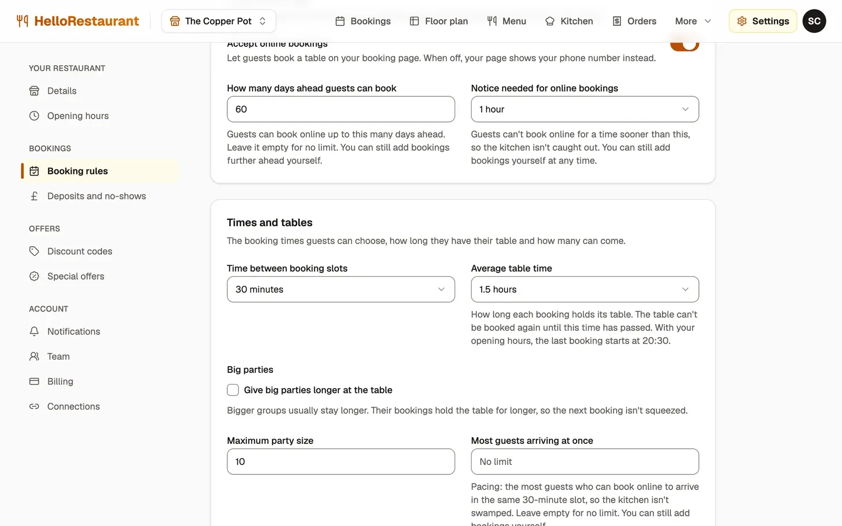Click the calendar-check icon for Booking rules
The height and width of the screenshot is (526, 842).
(x=34, y=171)
